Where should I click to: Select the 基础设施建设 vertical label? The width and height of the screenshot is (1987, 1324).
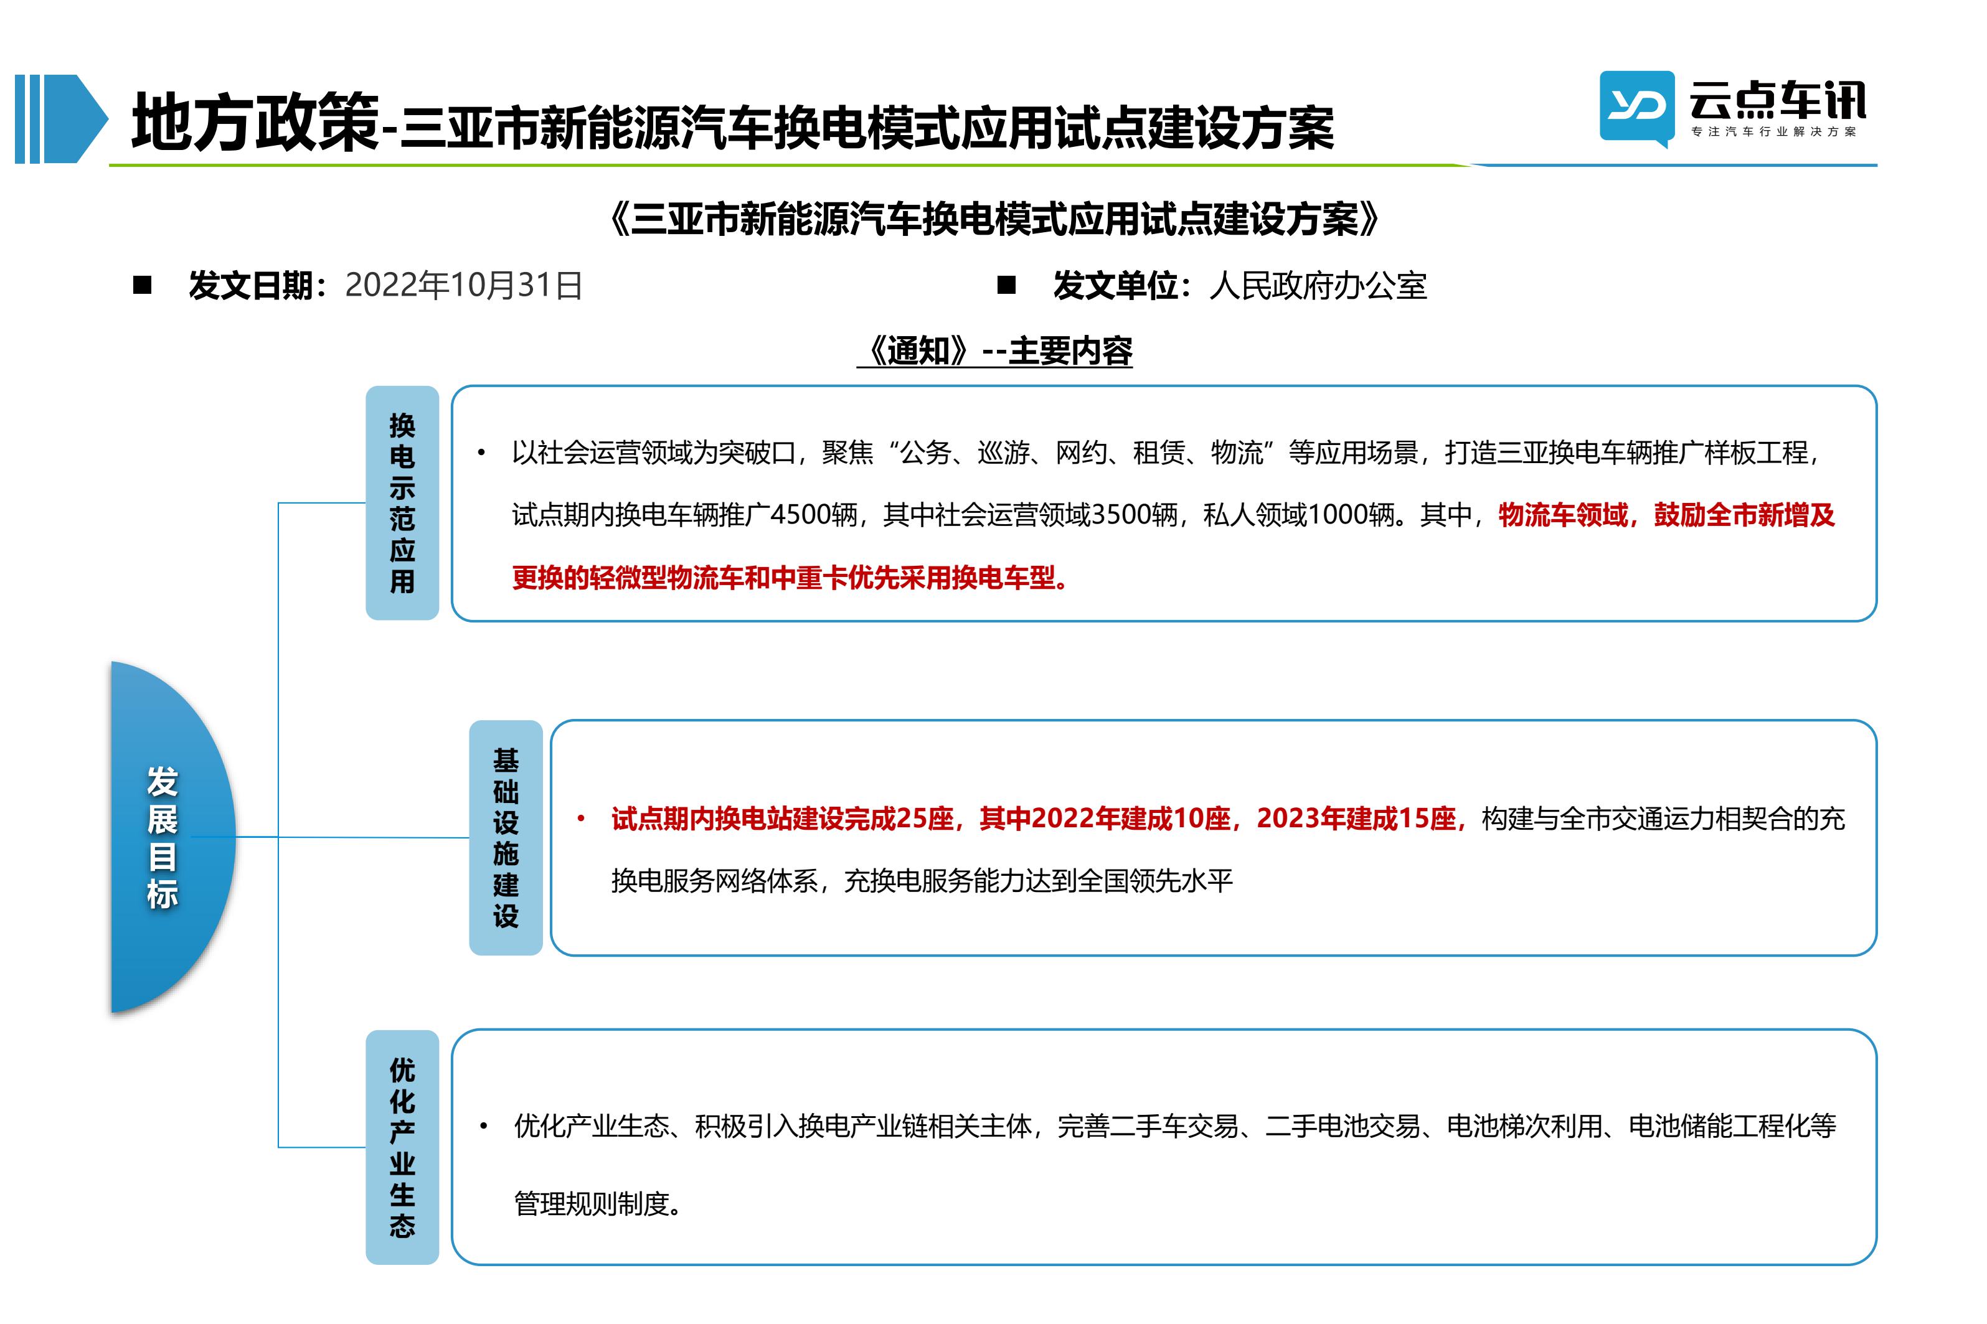tap(506, 838)
